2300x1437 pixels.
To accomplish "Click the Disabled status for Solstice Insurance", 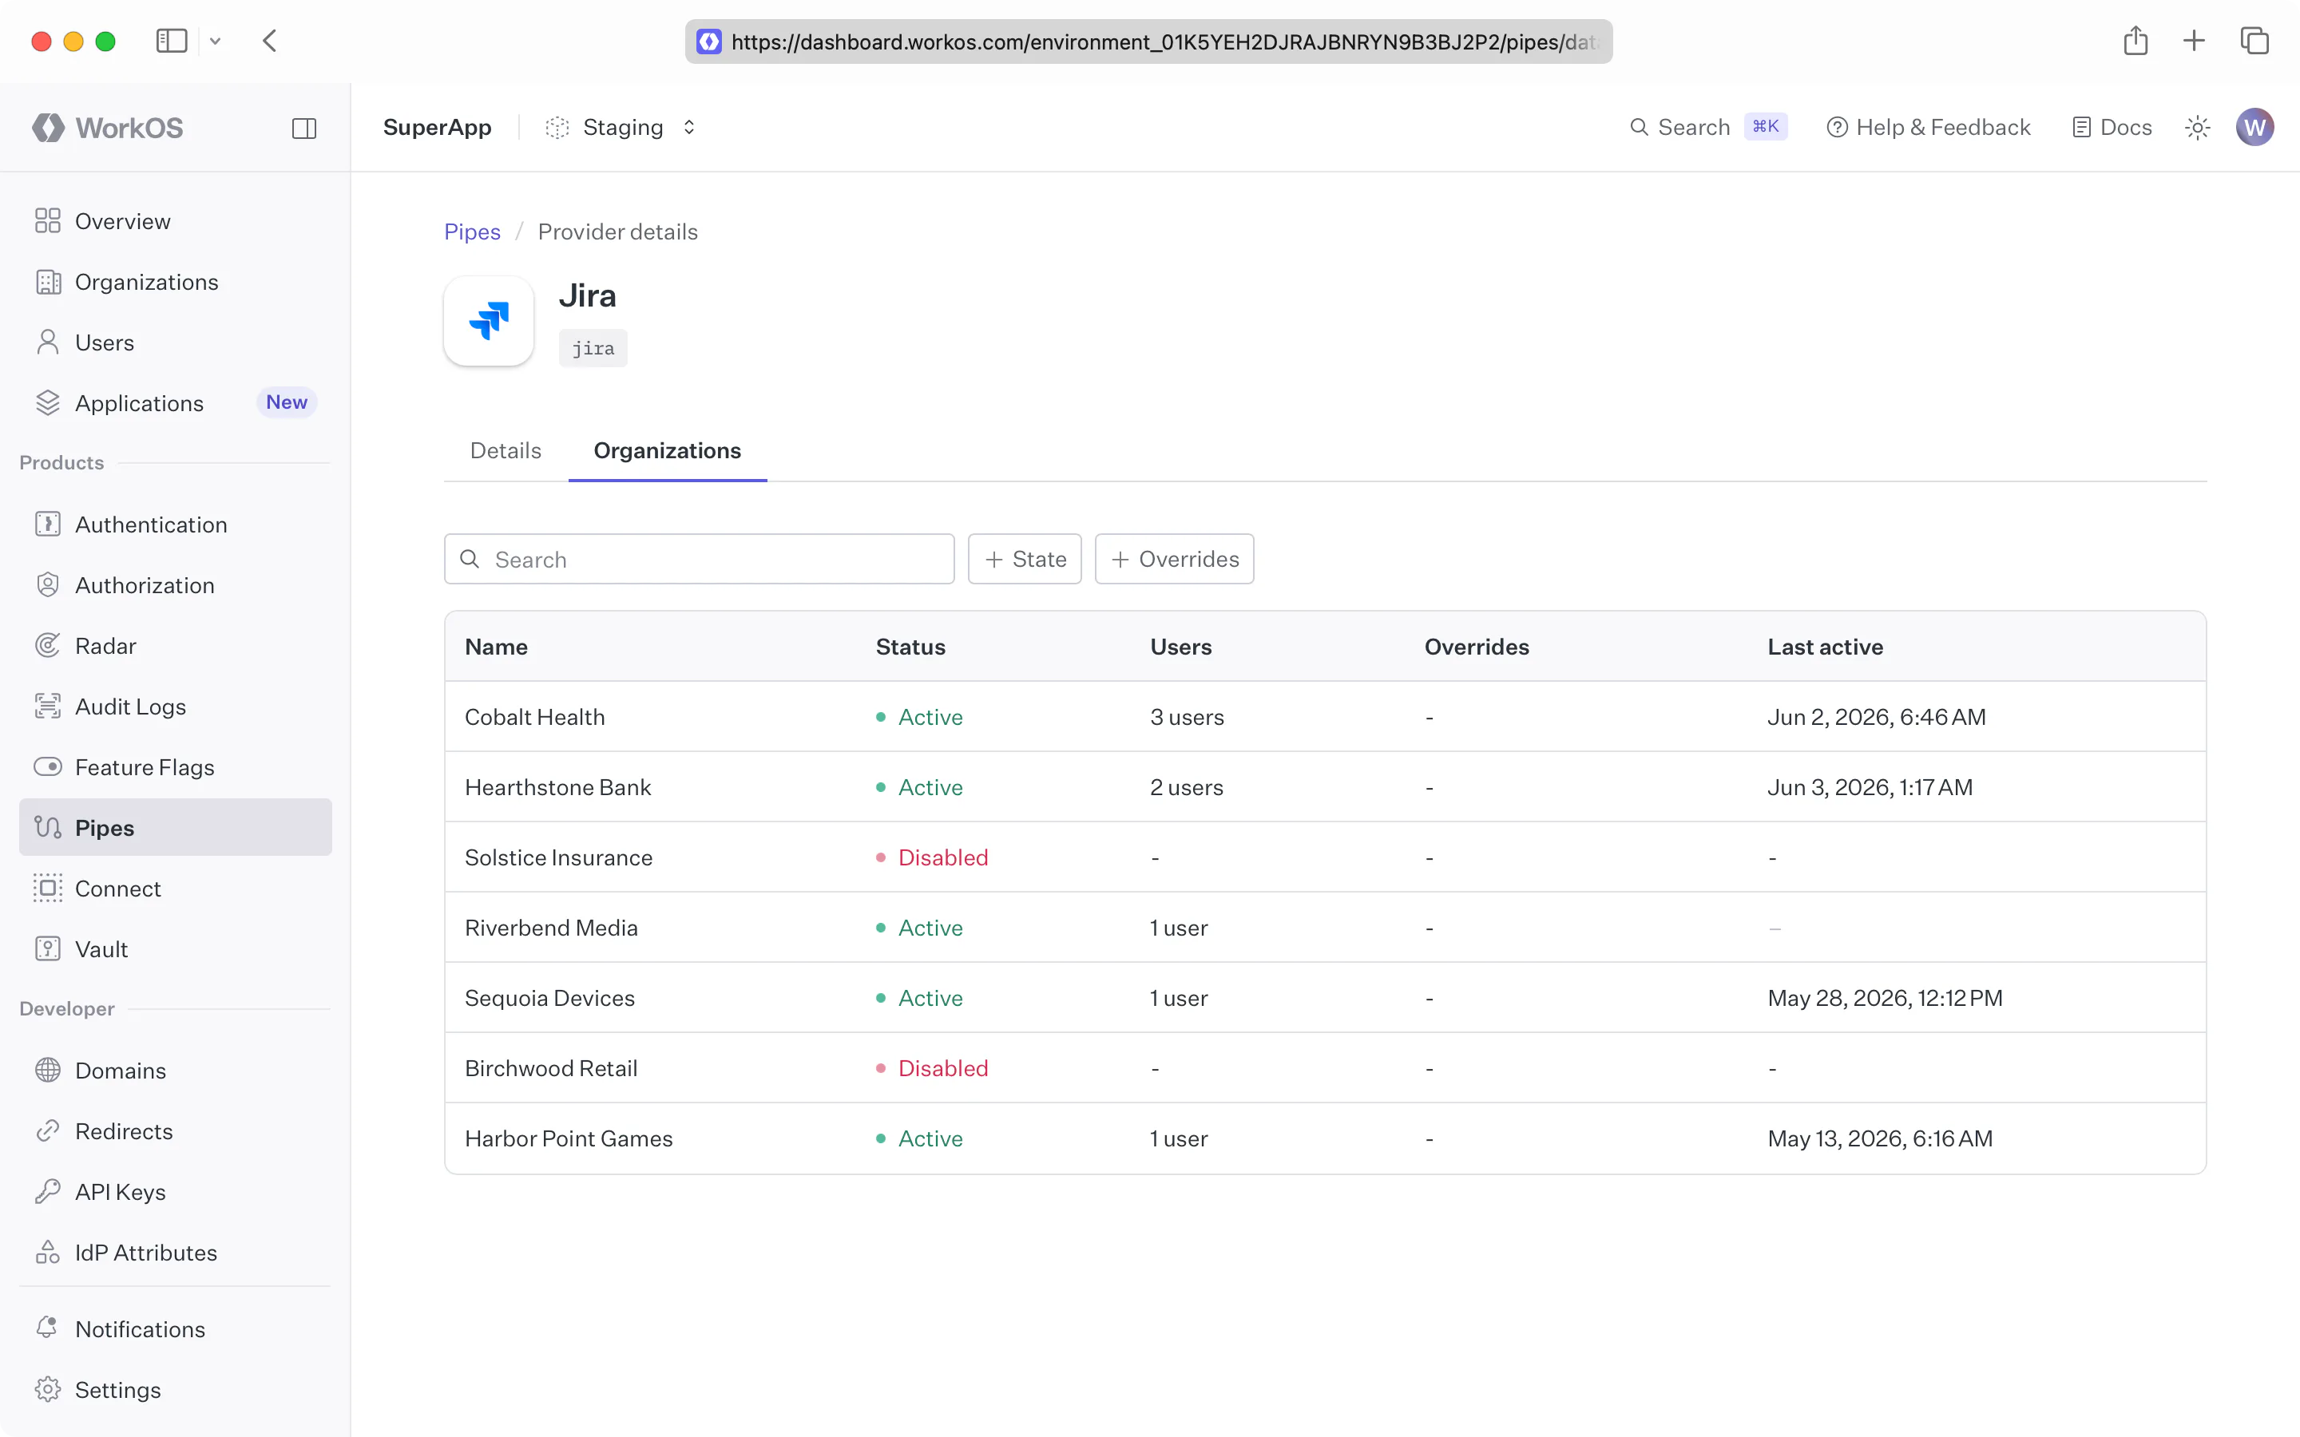I will coord(932,857).
